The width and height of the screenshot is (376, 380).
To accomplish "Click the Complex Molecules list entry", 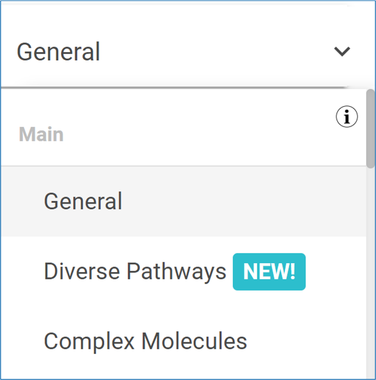I will tap(145, 341).
